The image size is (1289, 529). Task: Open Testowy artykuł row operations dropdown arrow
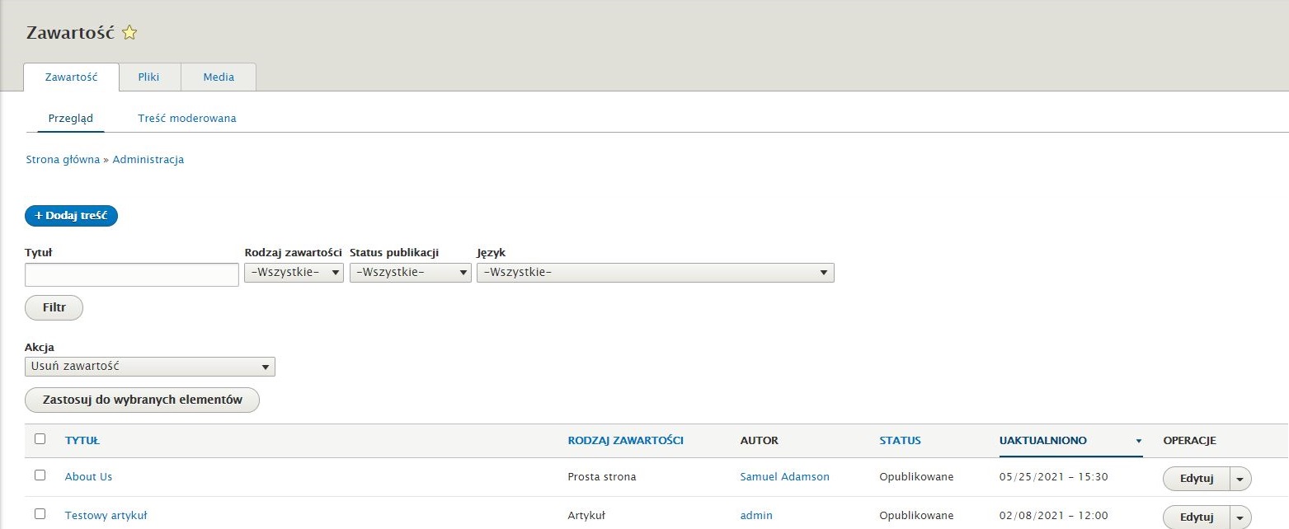[x=1240, y=517]
